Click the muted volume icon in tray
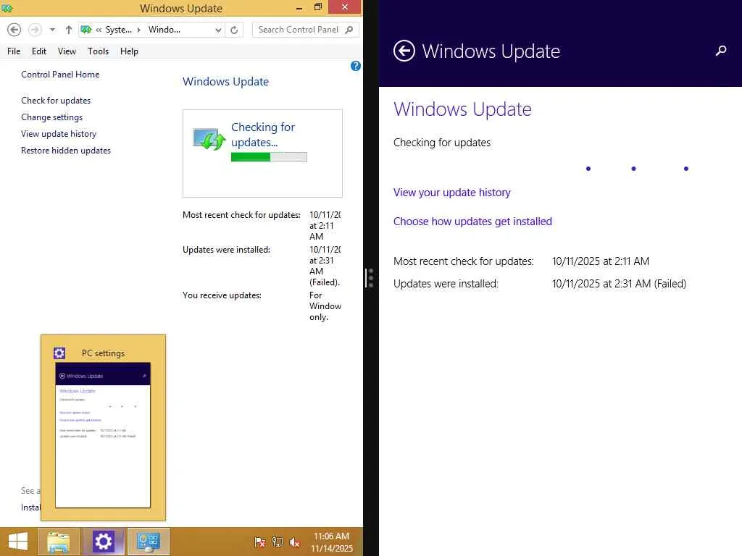742x556 pixels. pyautogui.click(x=294, y=542)
